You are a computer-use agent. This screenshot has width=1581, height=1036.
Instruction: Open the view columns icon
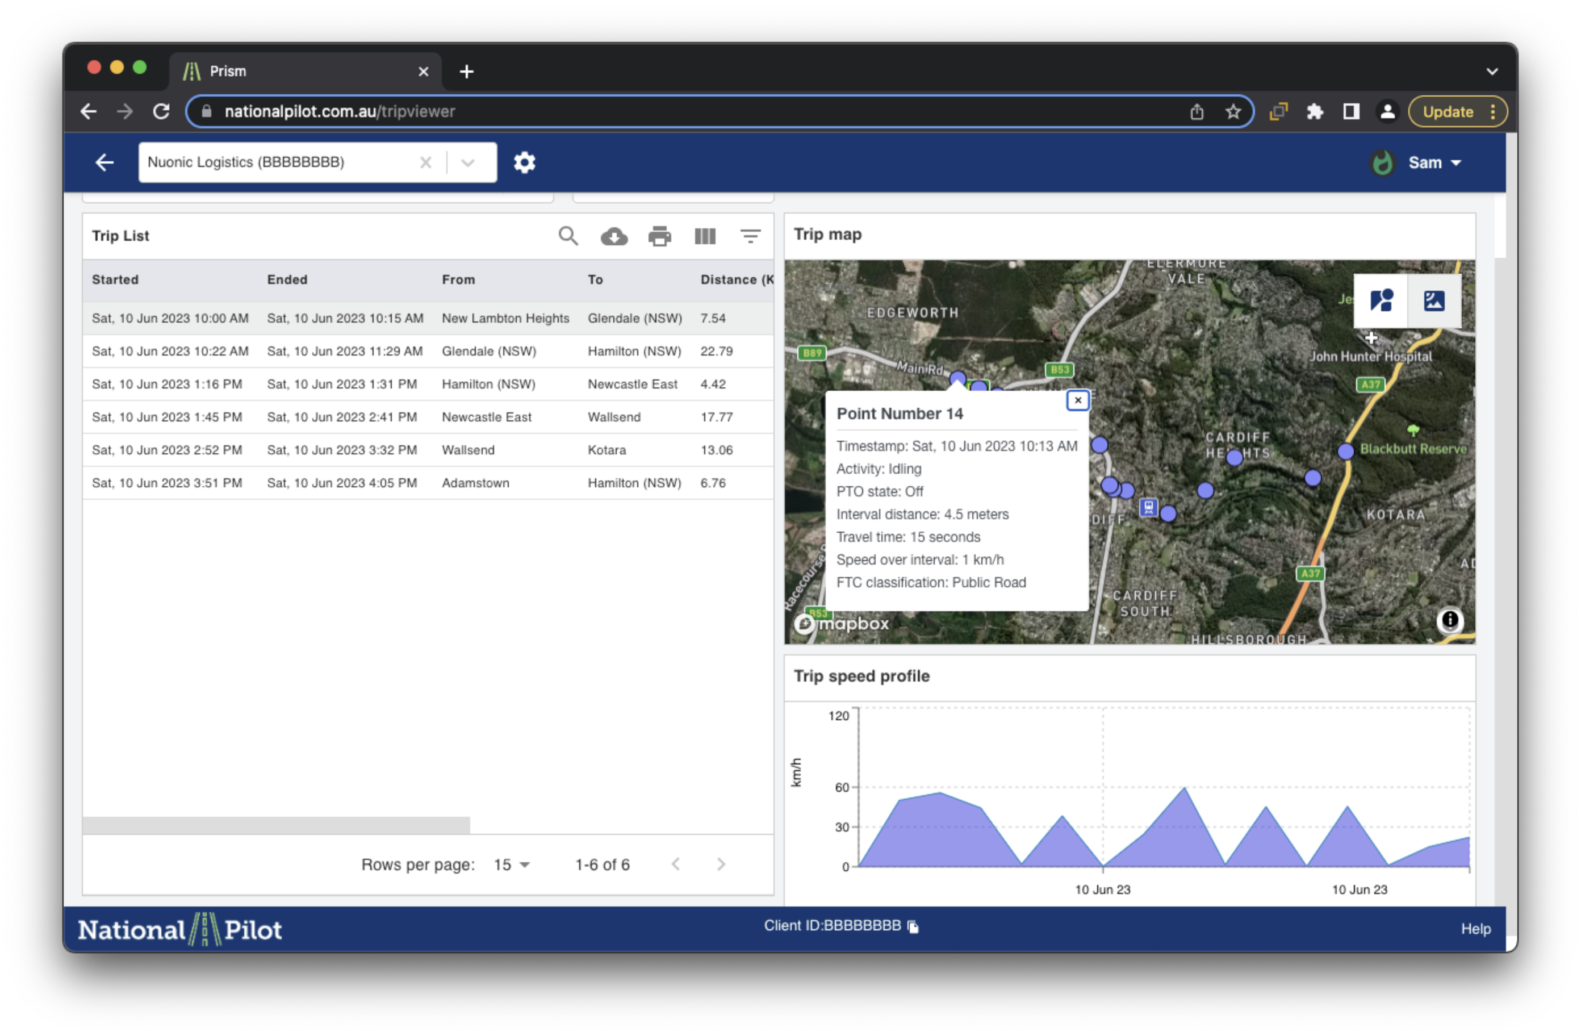[x=705, y=236]
